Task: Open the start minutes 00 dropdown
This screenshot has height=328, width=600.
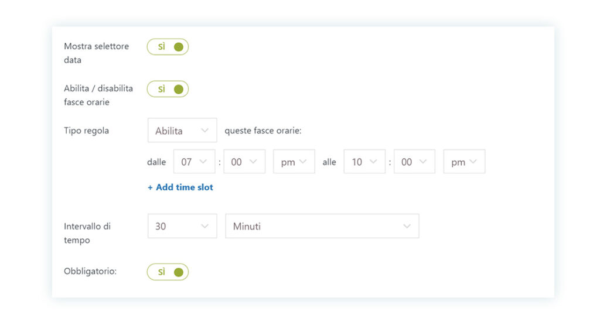Action: 244,162
